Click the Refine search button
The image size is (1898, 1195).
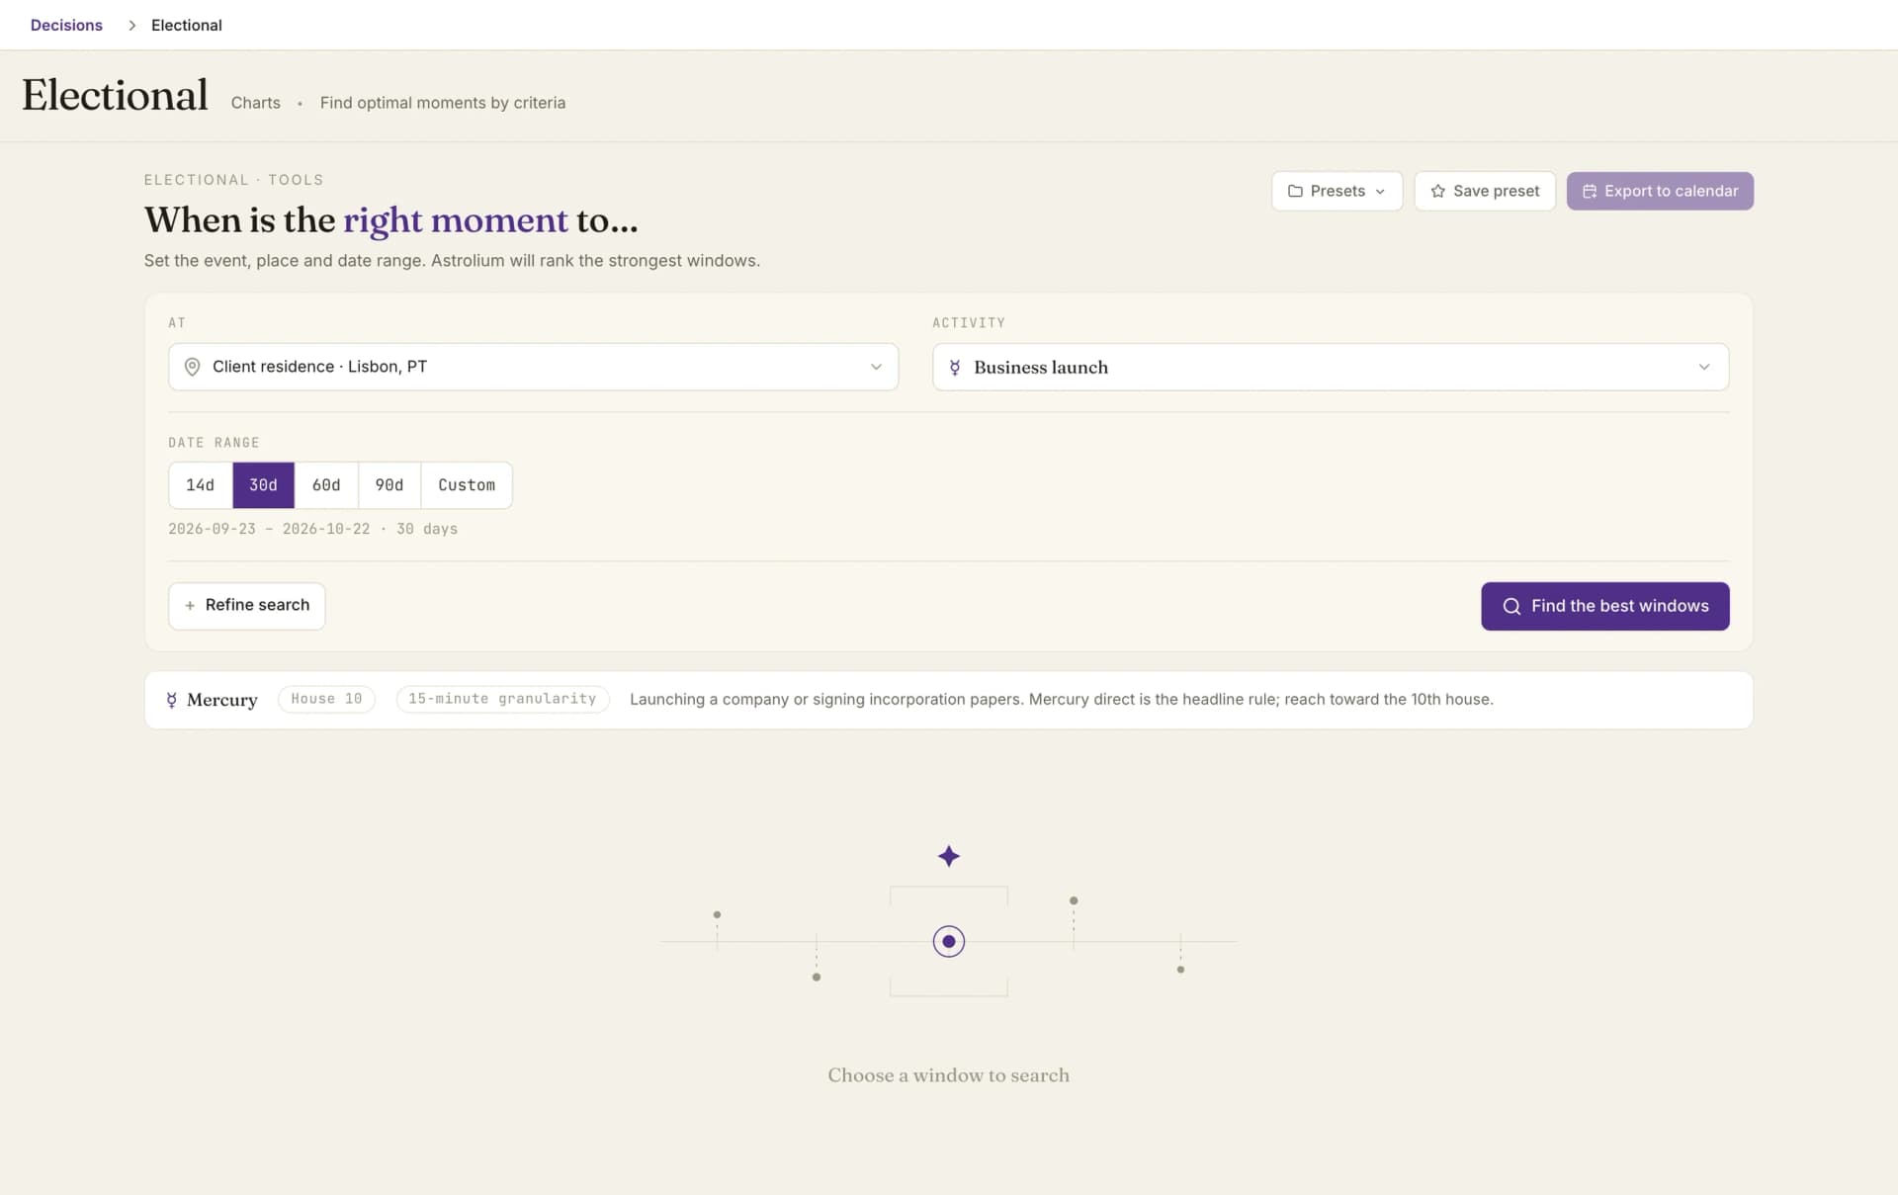click(246, 605)
